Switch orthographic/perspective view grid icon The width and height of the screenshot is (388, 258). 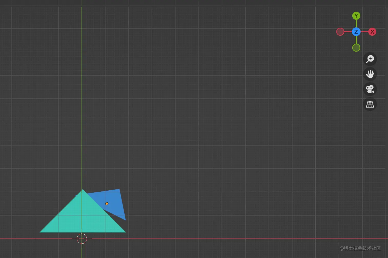[370, 104]
